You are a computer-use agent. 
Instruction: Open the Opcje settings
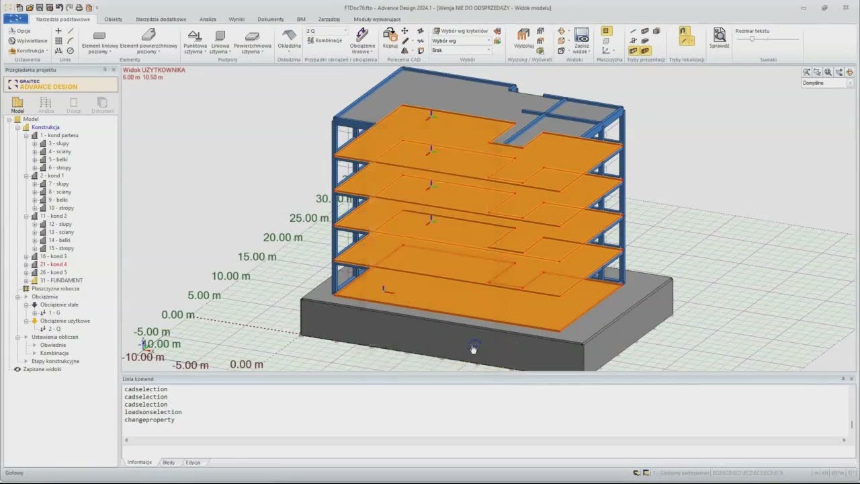[19, 31]
